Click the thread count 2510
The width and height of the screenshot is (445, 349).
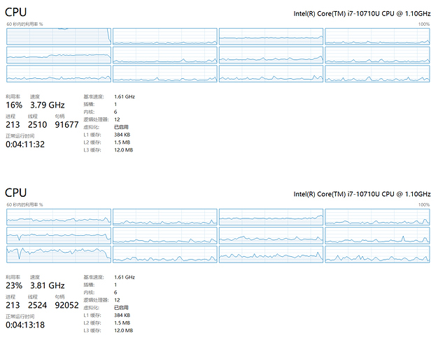click(x=38, y=125)
